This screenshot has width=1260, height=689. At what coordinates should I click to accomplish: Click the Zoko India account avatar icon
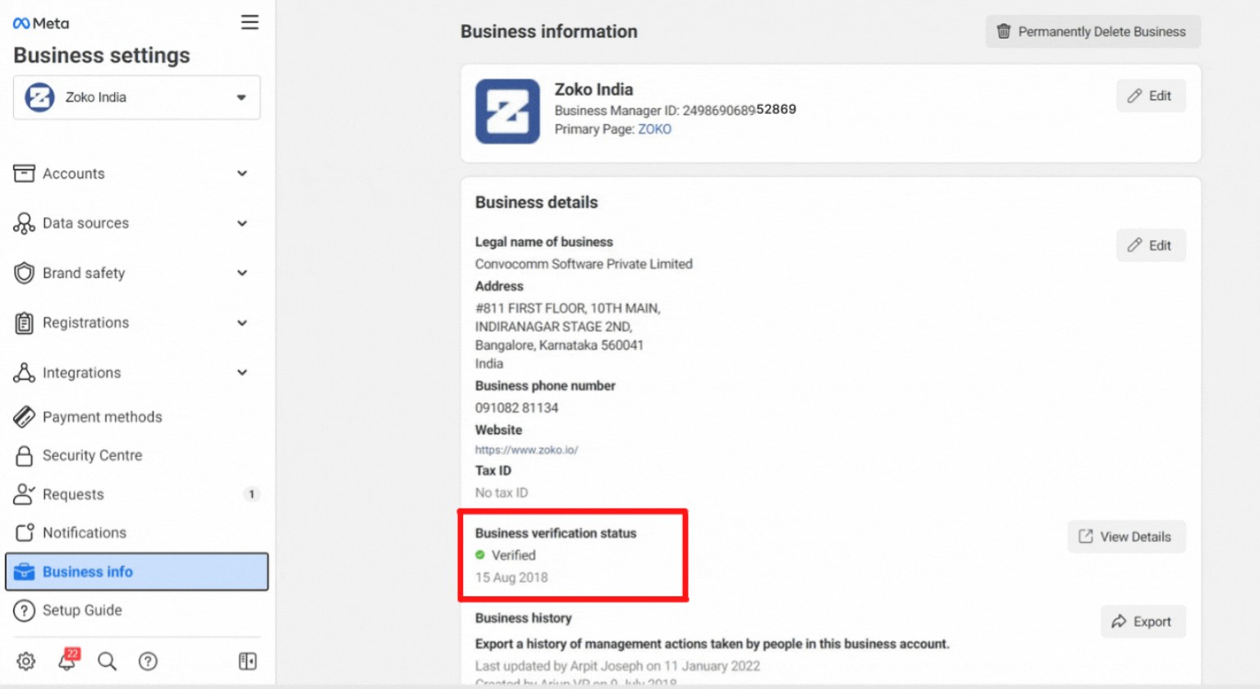(x=39, y=98)
